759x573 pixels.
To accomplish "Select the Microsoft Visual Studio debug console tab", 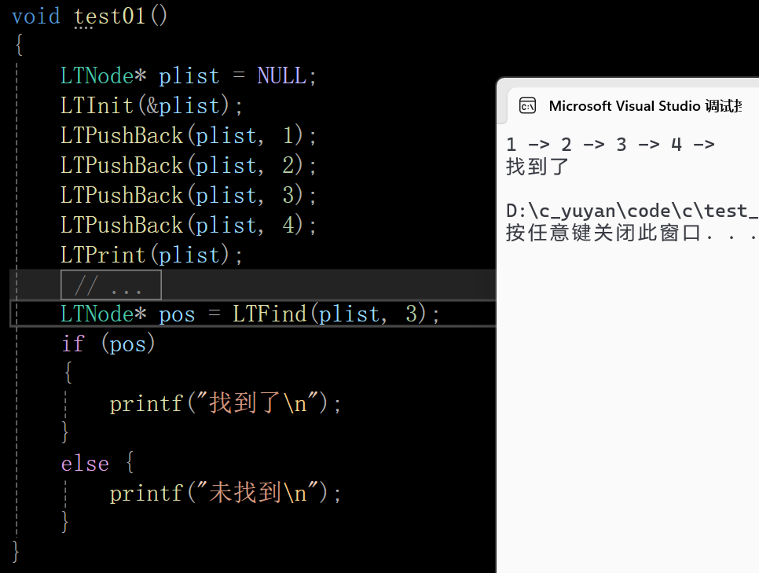I will [x=633, y=105].
